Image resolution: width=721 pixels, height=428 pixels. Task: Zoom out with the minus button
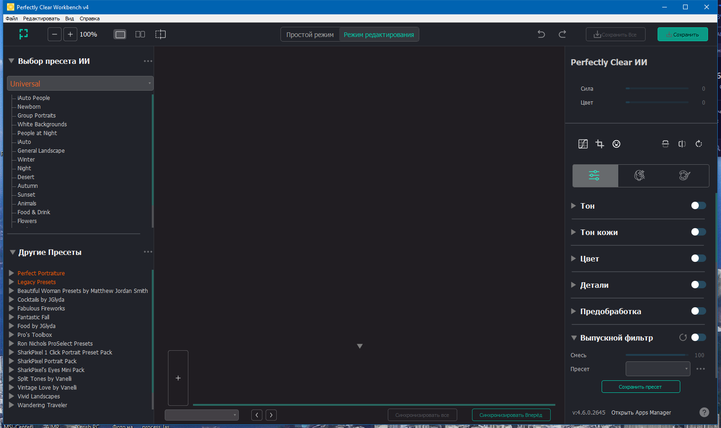click(x=55, y=34)
